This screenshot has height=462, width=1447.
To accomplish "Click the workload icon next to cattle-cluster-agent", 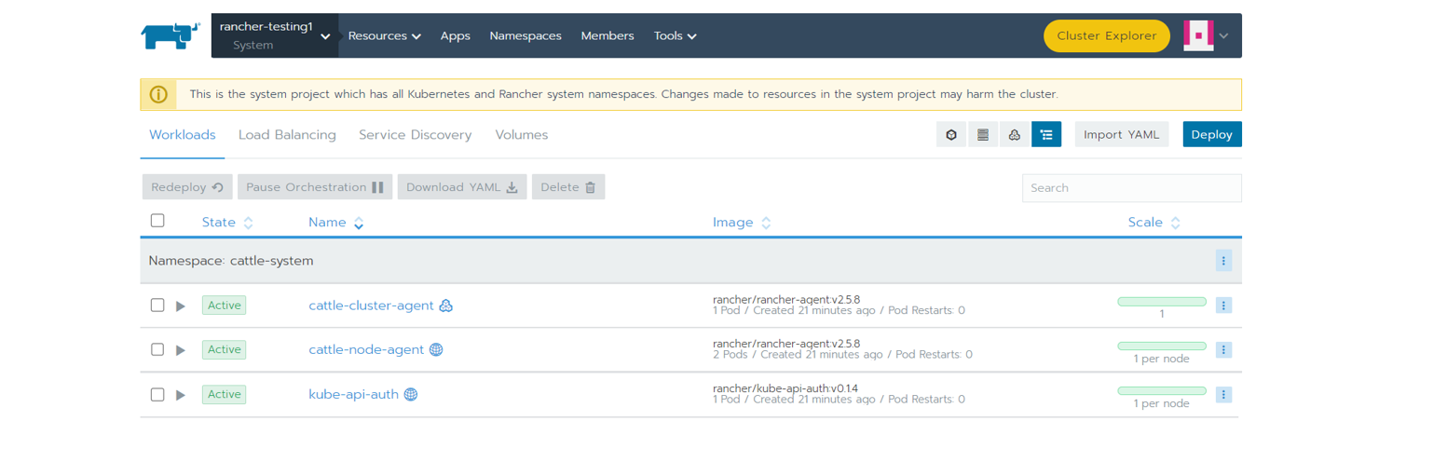I will click(445, 306).
